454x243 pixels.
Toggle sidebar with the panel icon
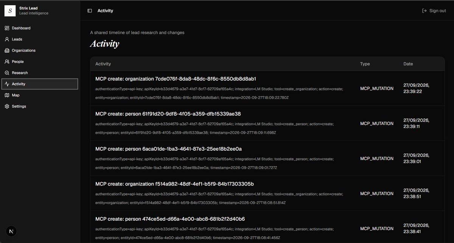(90, 11)
